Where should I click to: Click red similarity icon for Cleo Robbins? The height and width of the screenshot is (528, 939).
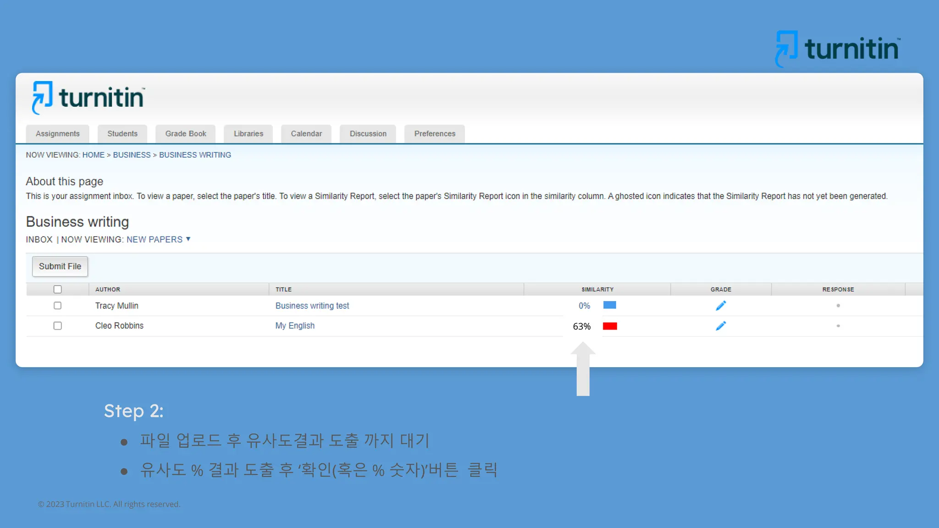tap(610, 326)
